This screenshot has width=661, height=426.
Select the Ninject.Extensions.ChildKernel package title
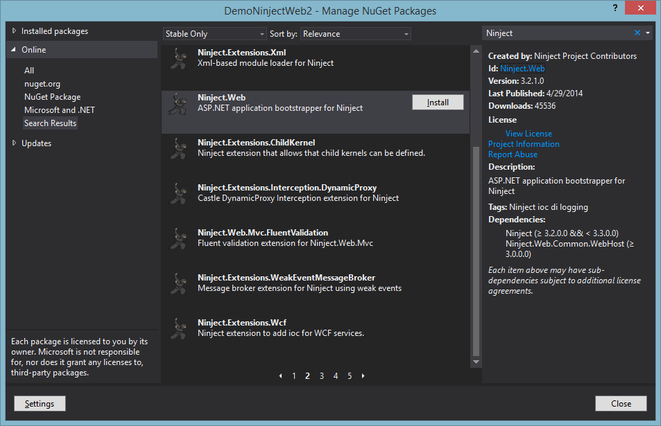(257, 143)
